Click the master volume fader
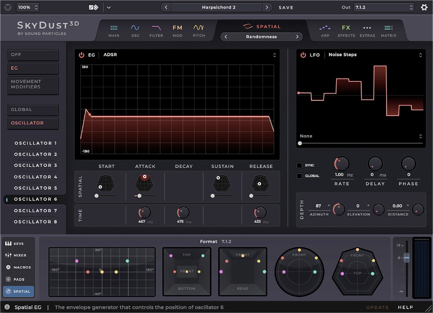 click(406, 257)
